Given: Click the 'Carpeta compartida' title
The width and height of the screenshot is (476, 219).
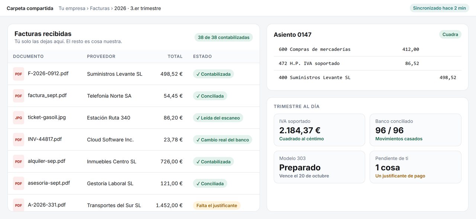Looking at the screenshot, I should click(x=30, y=8).
